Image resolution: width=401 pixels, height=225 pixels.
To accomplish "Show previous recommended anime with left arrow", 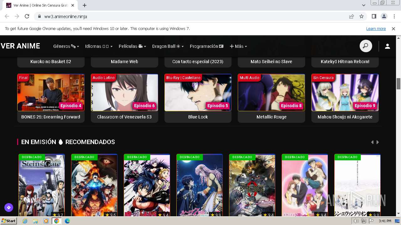I will click(372, 142).
